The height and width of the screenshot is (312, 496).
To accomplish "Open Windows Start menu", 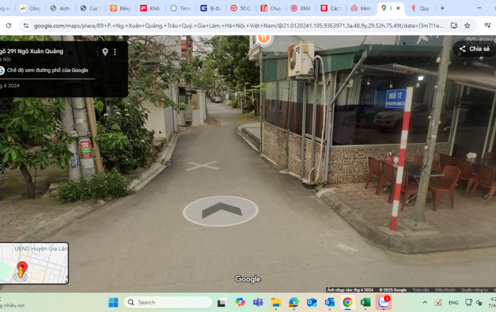I will tap(113, 302).
